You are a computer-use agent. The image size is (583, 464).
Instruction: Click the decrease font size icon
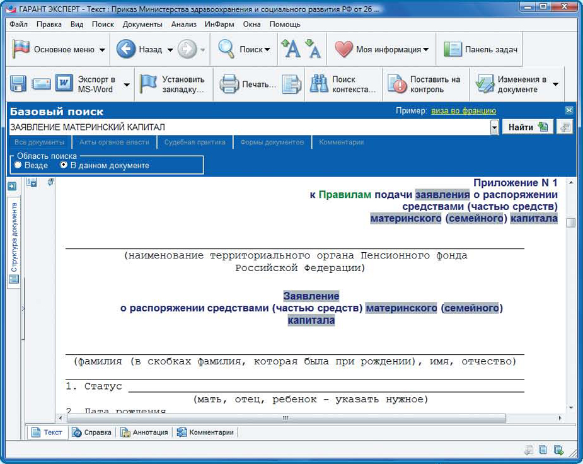pos(313,49)
